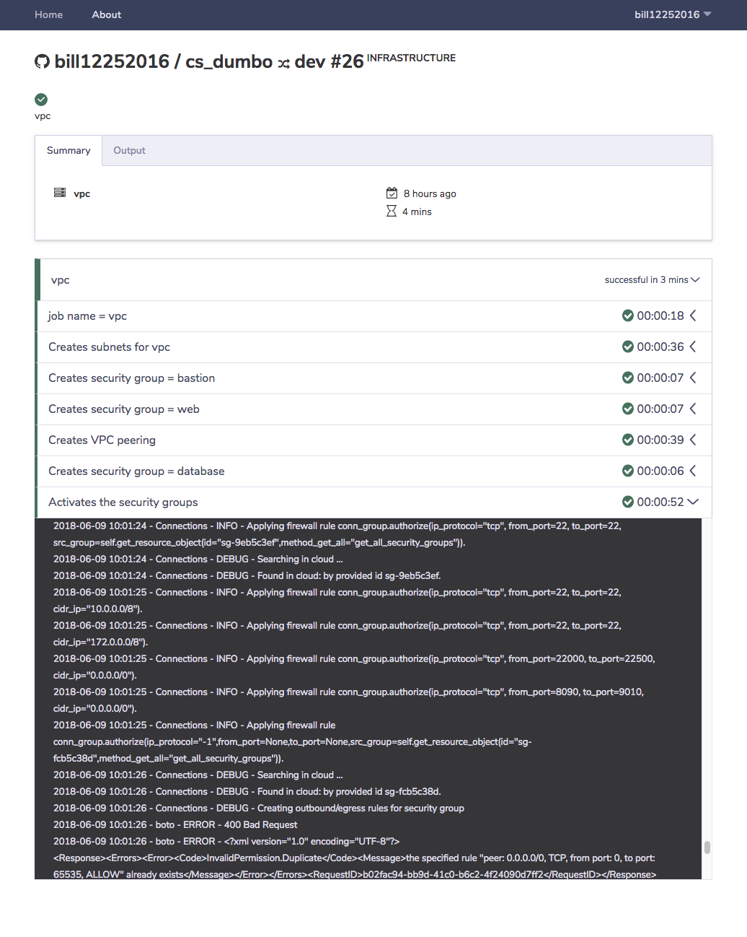Switch to the Output tab
The width and height of the screenshot is (747, 937).
click(129, 150)
